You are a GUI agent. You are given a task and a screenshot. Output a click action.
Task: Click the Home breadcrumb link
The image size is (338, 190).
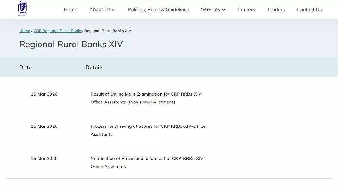click(25, 31)
